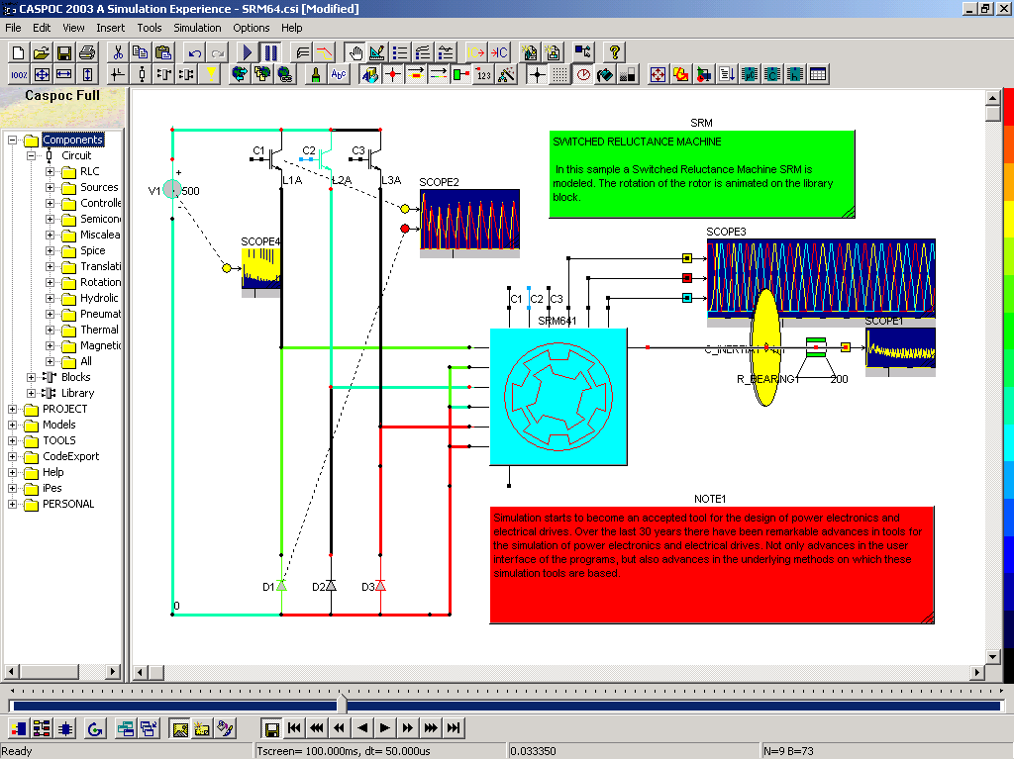Toggle the picture display icon in bottom toolbar
The width and height of the screenshot is (1014, 760).
(180, 729)
